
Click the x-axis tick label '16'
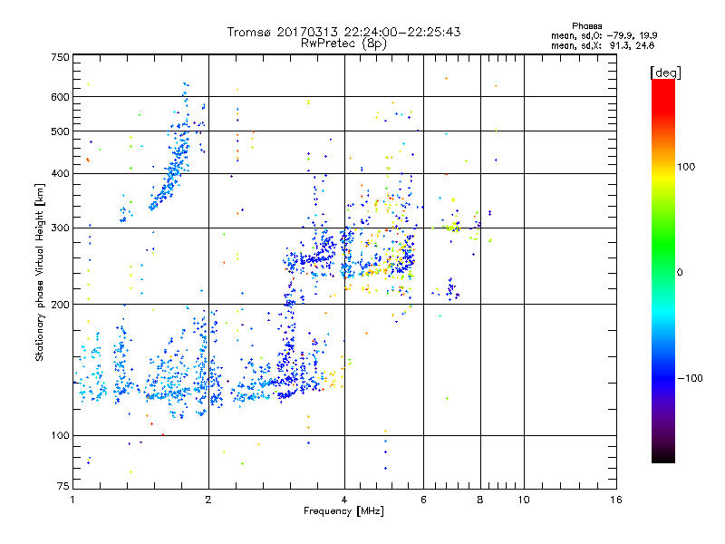(616, 500)
